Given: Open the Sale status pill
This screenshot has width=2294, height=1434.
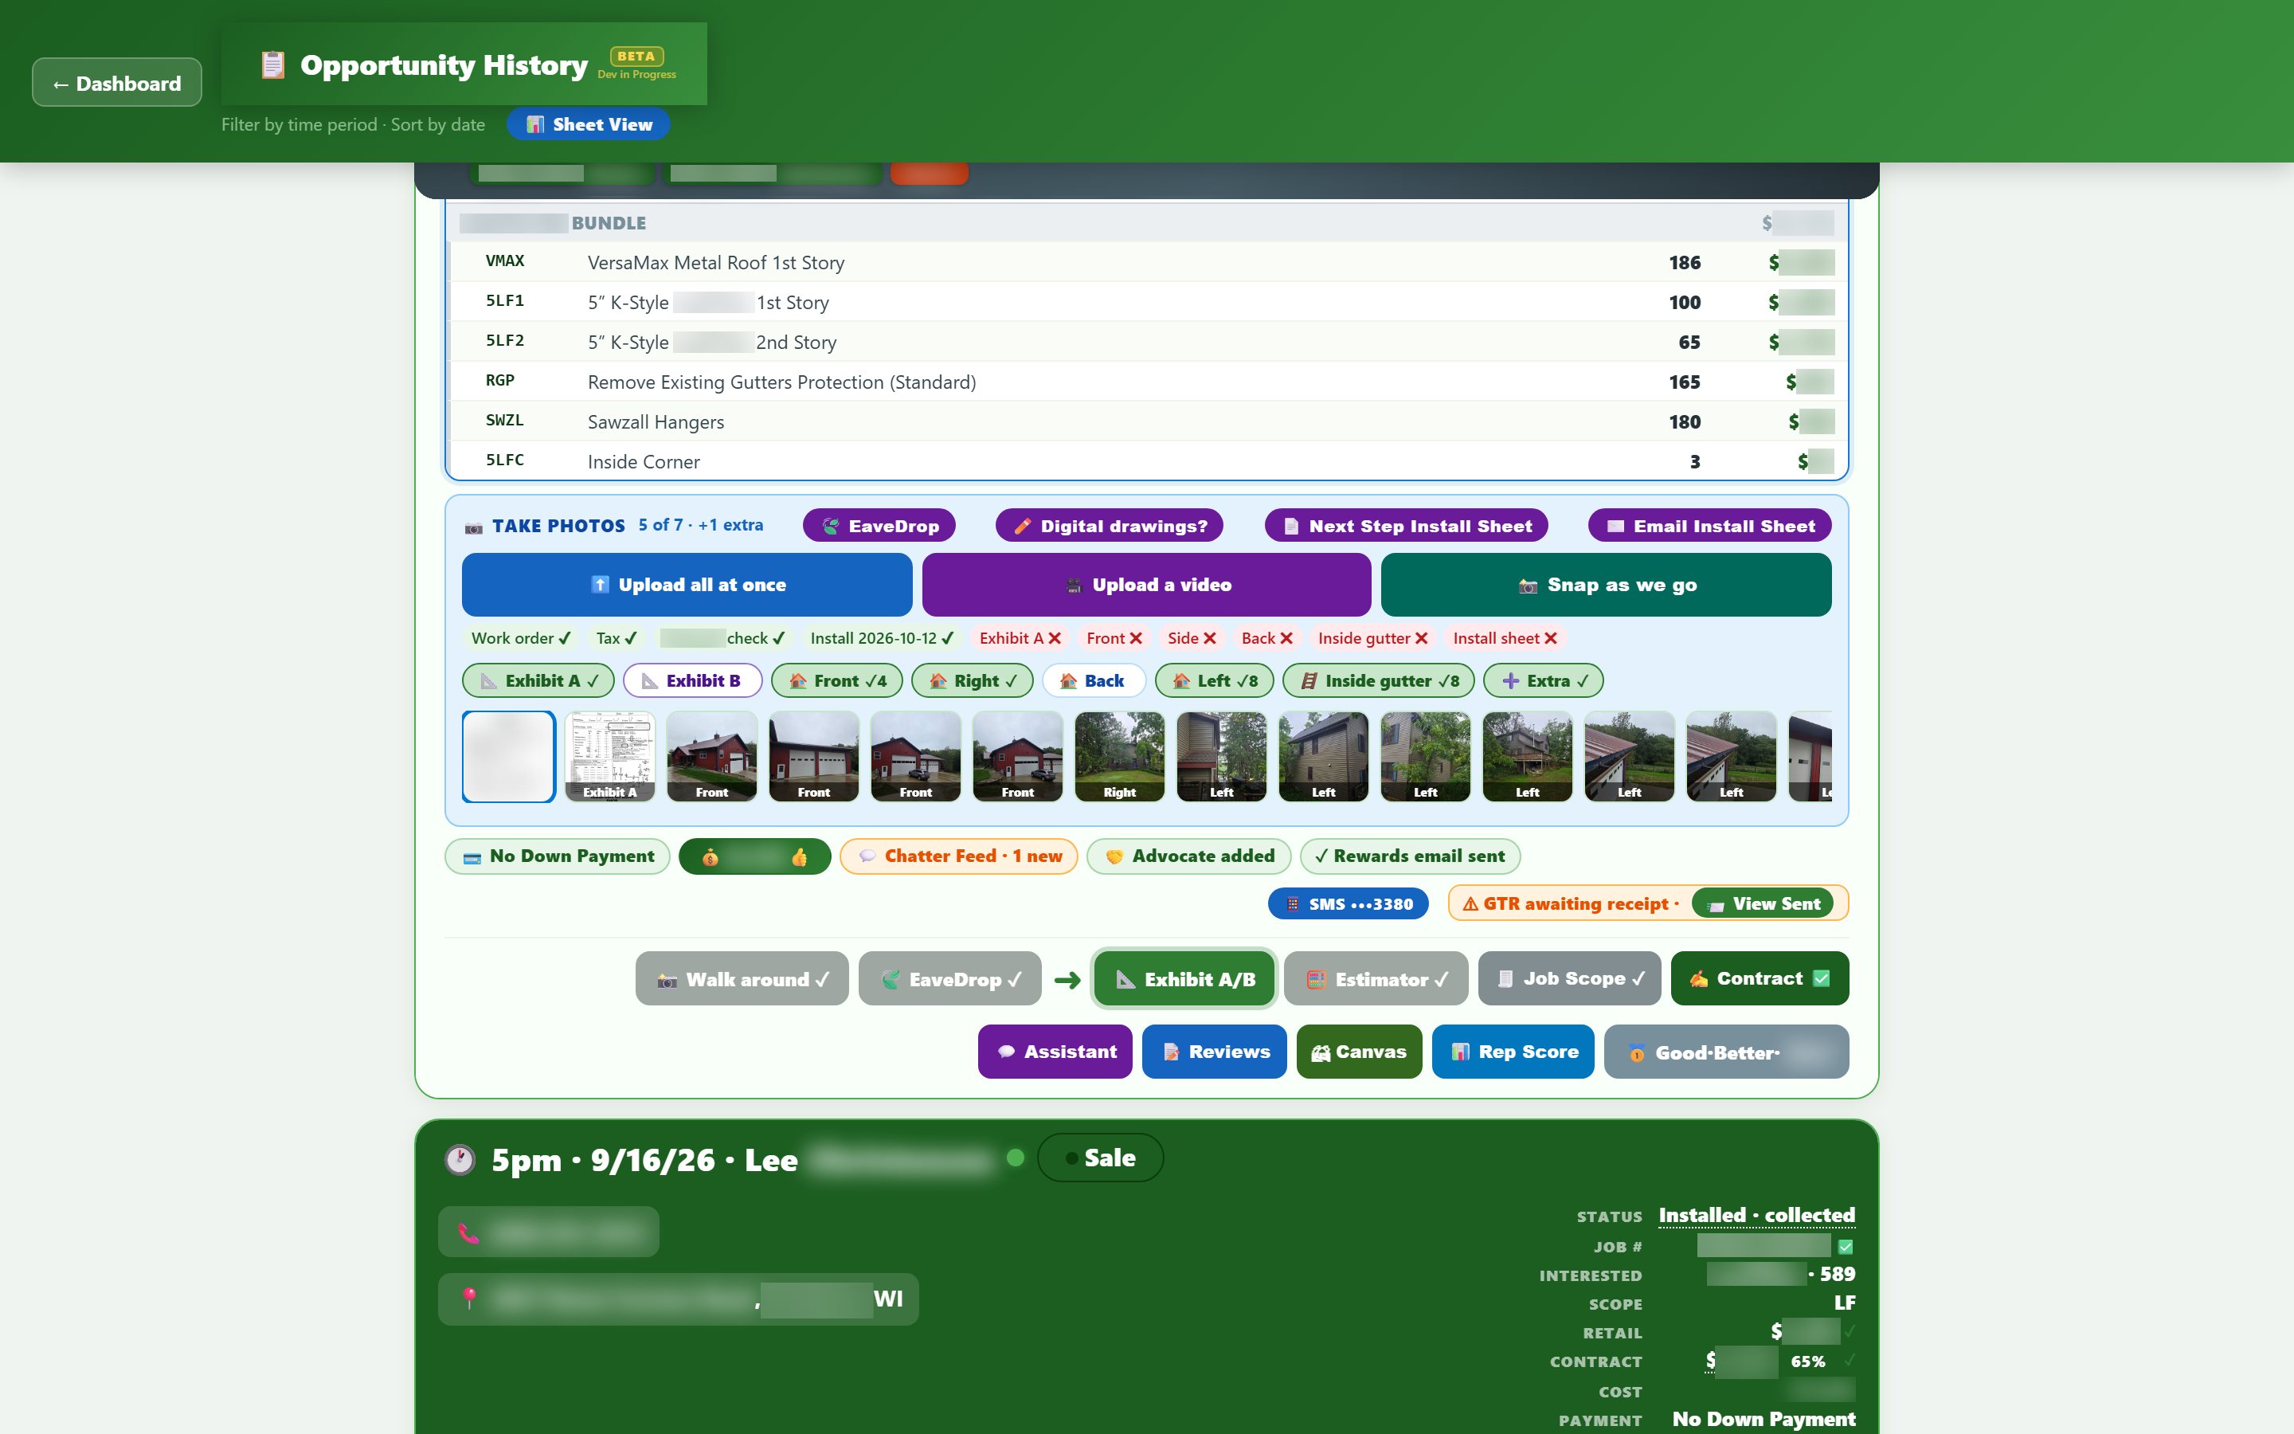Looking at the screenshot, I should tap(1099, 1157).
